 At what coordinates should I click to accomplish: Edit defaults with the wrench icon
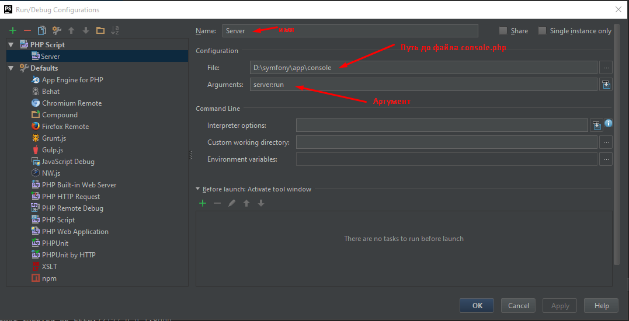(57, 30)
